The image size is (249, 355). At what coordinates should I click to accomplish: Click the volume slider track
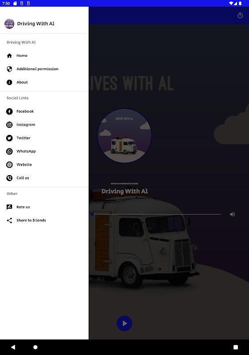point(156,214)
